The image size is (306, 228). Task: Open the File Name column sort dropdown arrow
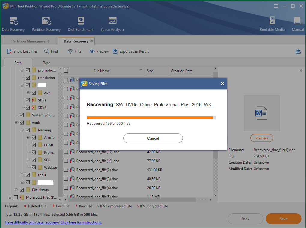(x=141, y=70)
